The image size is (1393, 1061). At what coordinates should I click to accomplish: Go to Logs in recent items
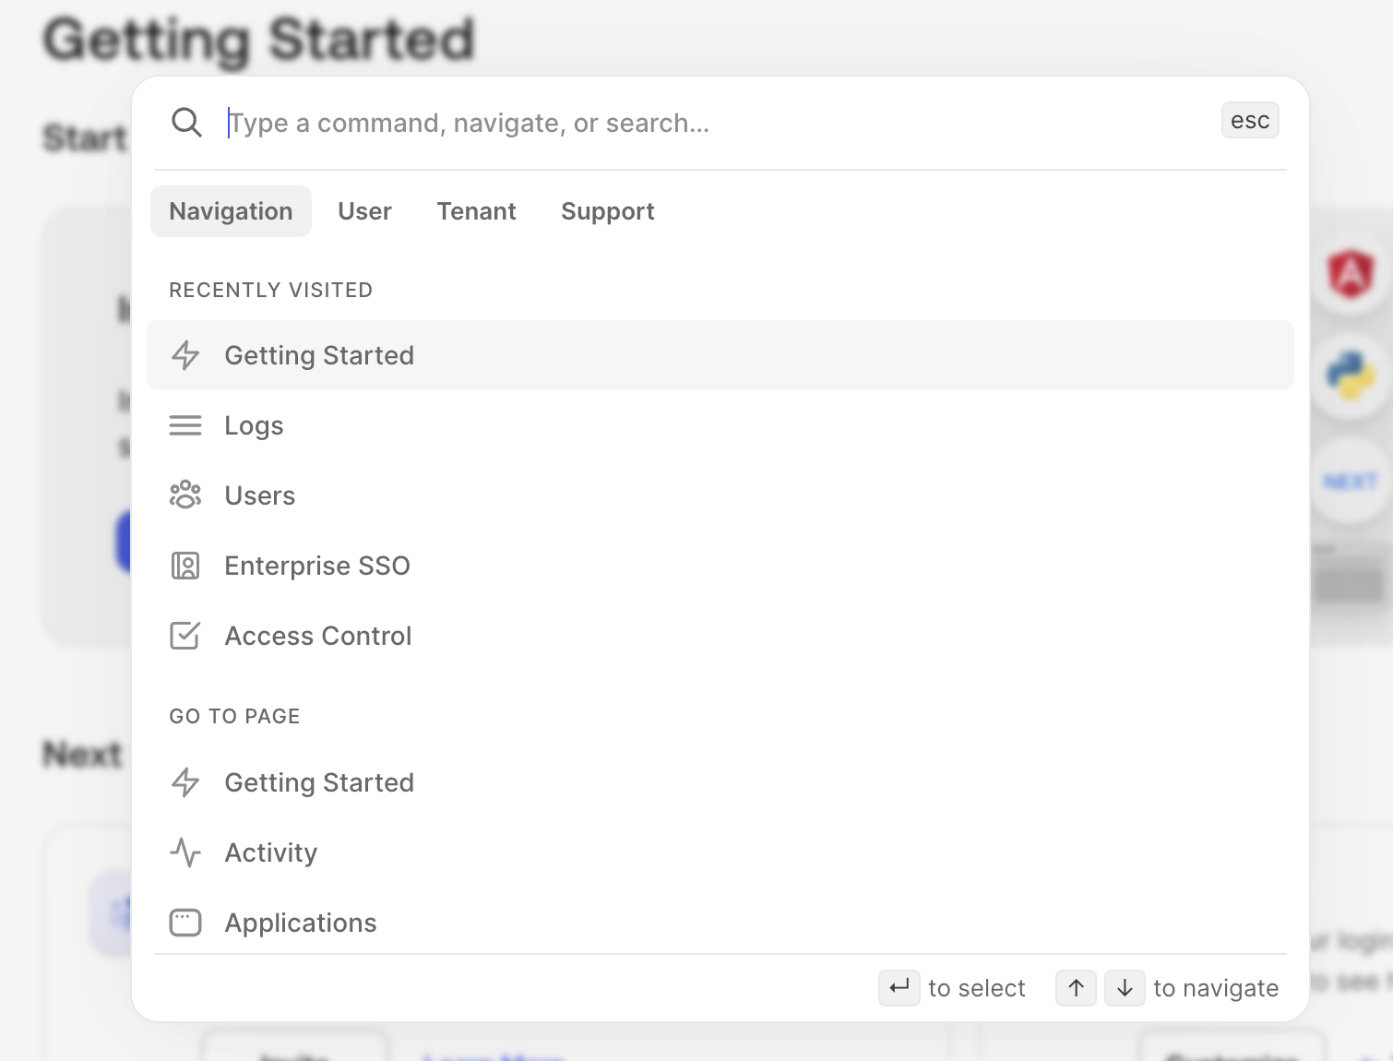[720, 425]
